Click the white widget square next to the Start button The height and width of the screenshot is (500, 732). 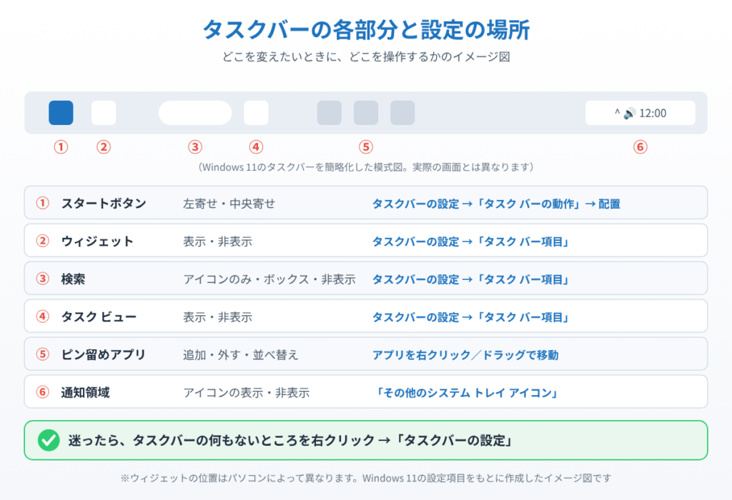coord(104,113)
